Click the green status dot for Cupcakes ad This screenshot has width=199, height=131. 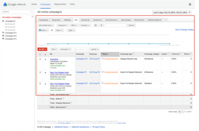pyautogui.click(x=45, y=59)
